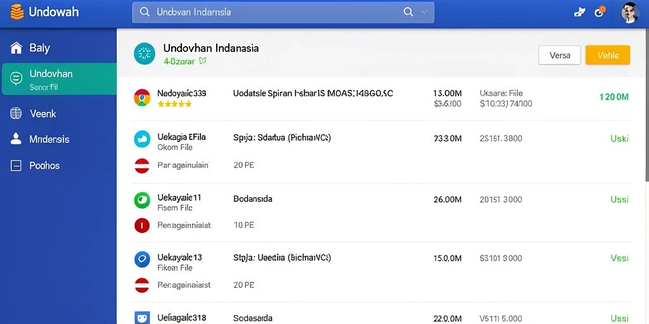Click the red circle icon beside Renagainniaiat 10 PE
Image resolution: width=649 pixels, height=324 pixels.
coord(141,226)
